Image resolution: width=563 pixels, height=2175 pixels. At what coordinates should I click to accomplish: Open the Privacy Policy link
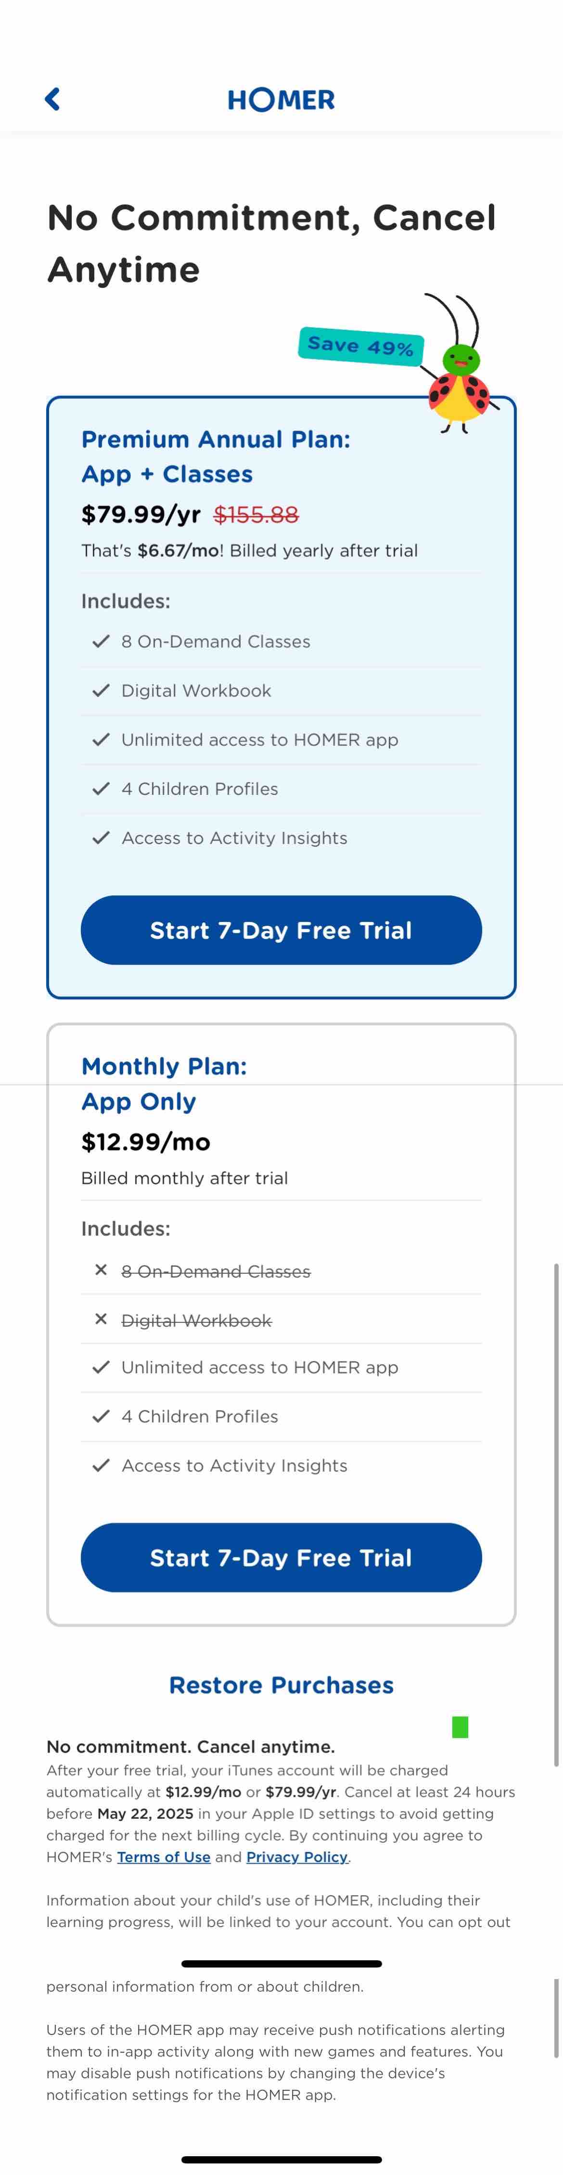(x=297, y=1857)
